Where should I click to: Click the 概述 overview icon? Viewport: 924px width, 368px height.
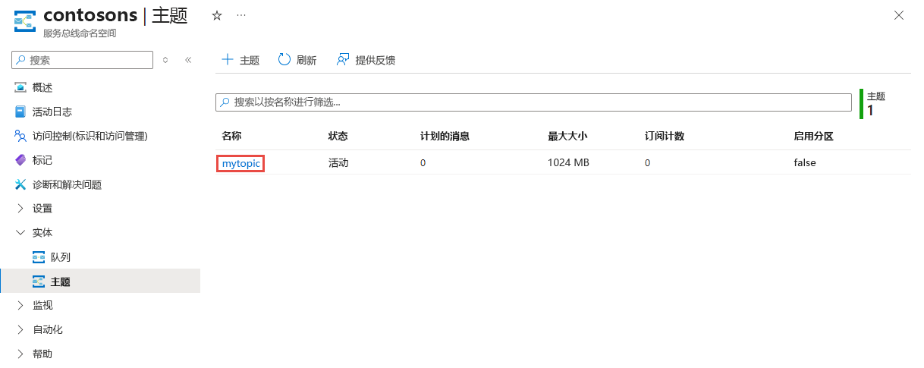point(20,87)
